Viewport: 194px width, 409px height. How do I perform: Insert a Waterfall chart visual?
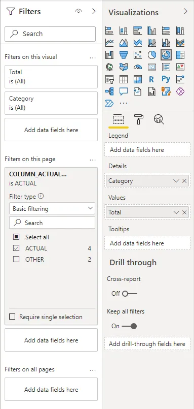[109, 55]
